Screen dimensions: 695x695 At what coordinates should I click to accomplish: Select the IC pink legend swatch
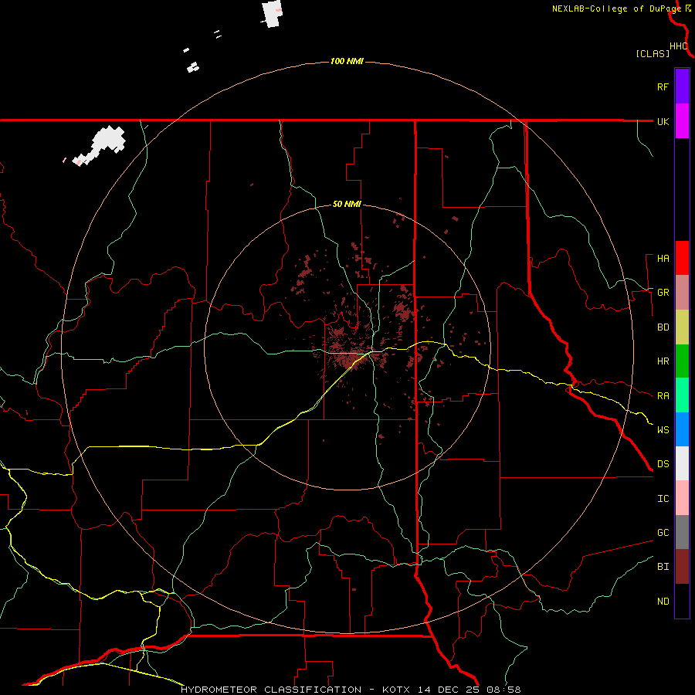[x=682, y=498]
